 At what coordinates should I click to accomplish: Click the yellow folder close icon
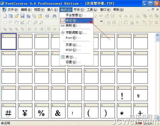[x=40, y=16]
